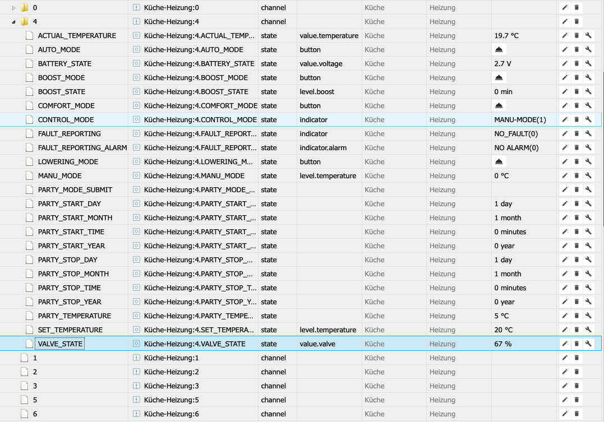This screenshot has height=422, width=604.
Task: Delete BOOST_MODE object via trash icon
Action: point(577,78)
